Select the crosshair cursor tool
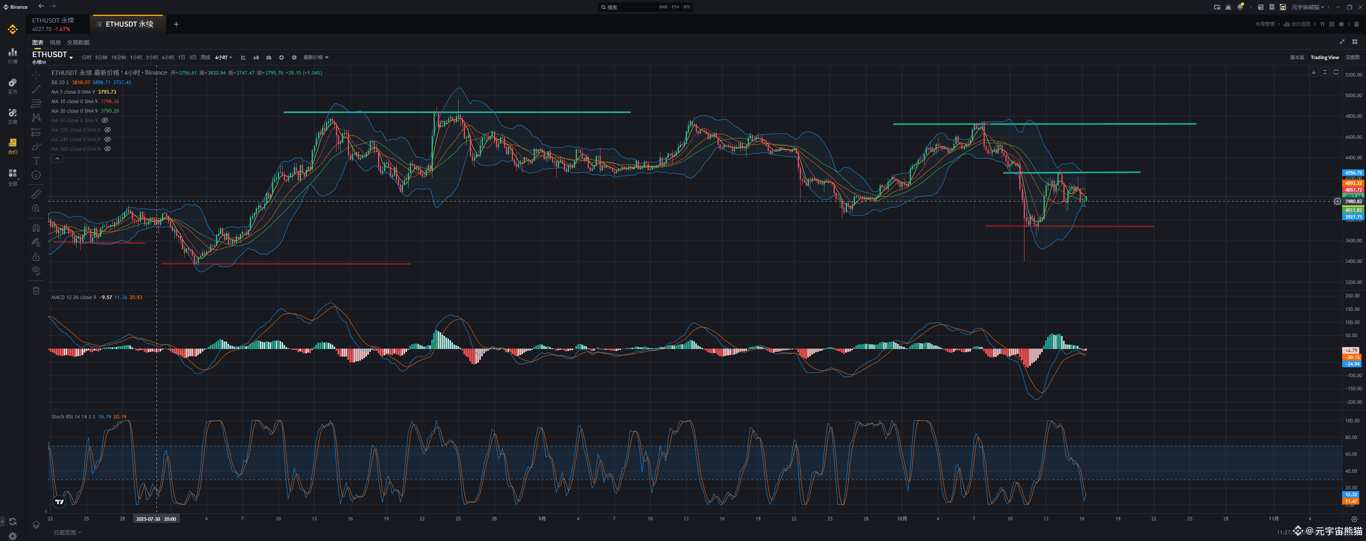This screenshot has width=1366, height=541. (36, 75)
